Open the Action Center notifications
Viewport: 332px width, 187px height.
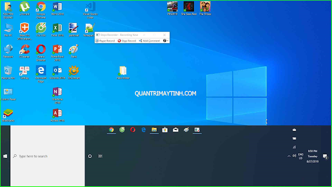click(x=325, y=156)
